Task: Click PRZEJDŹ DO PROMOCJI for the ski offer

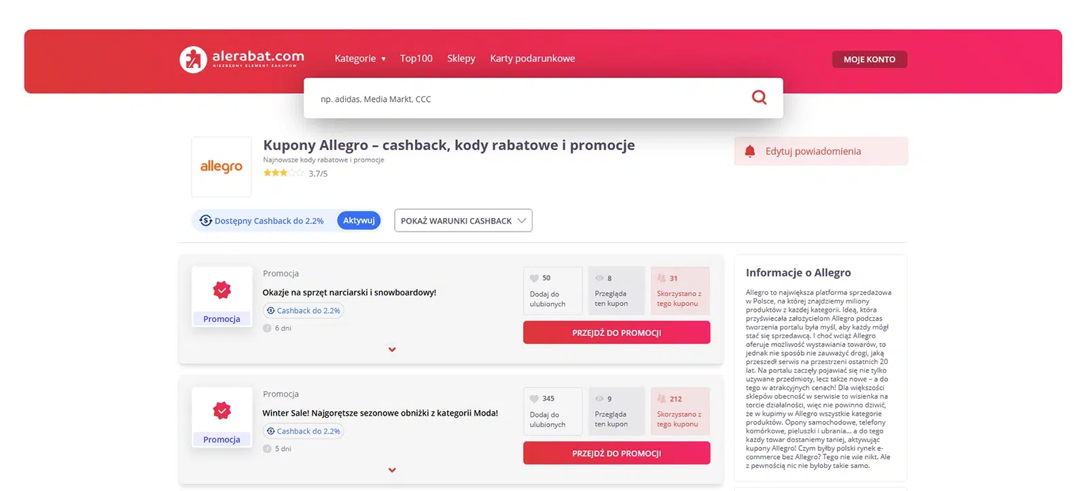Action: tap(617, 333)
